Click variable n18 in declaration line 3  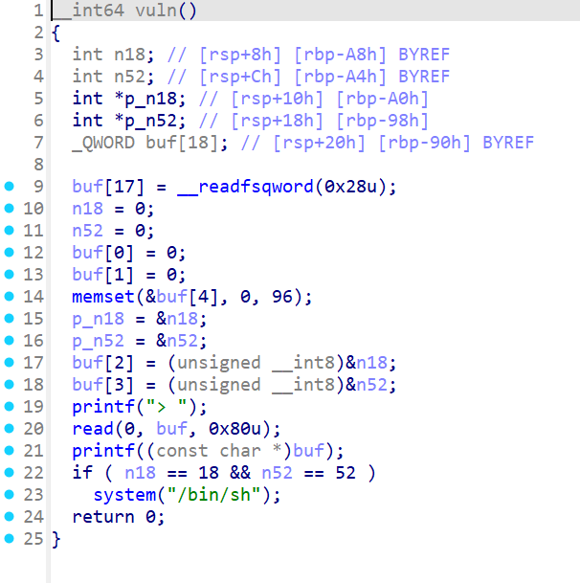[129, 55]
